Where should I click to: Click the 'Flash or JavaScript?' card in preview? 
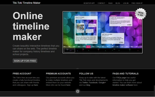pos(121,22)
